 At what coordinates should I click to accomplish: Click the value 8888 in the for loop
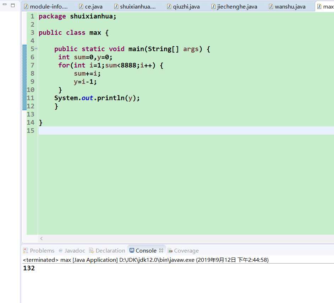pos(128,65)
